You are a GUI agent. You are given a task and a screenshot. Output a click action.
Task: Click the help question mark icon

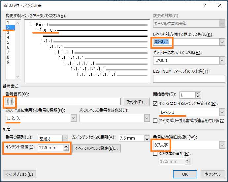click(205, 5)
